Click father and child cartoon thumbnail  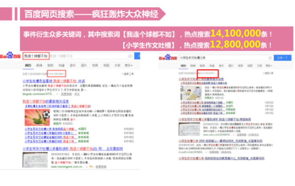click(191, 93)
